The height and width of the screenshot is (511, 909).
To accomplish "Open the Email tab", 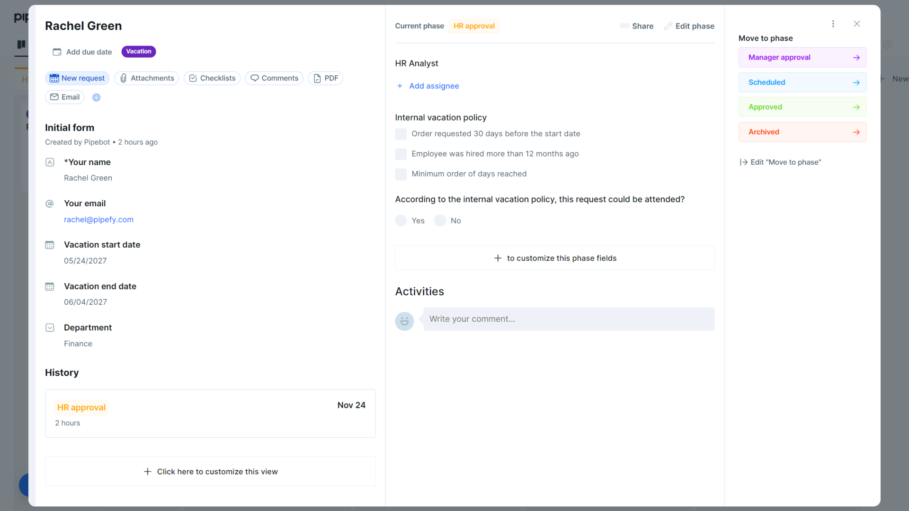I will click(65, 97).
